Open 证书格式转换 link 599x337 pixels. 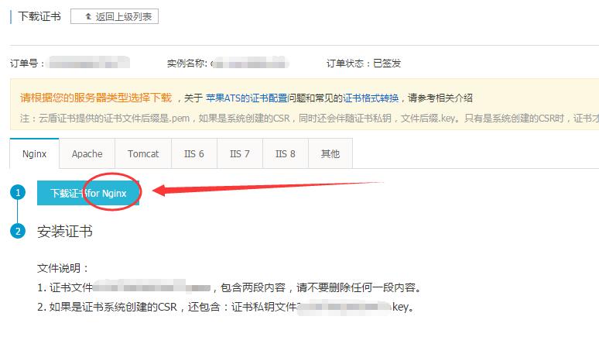coord(371,98)
